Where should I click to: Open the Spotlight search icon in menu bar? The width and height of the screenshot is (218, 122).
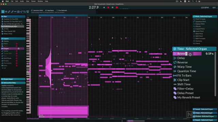(196, 1)
